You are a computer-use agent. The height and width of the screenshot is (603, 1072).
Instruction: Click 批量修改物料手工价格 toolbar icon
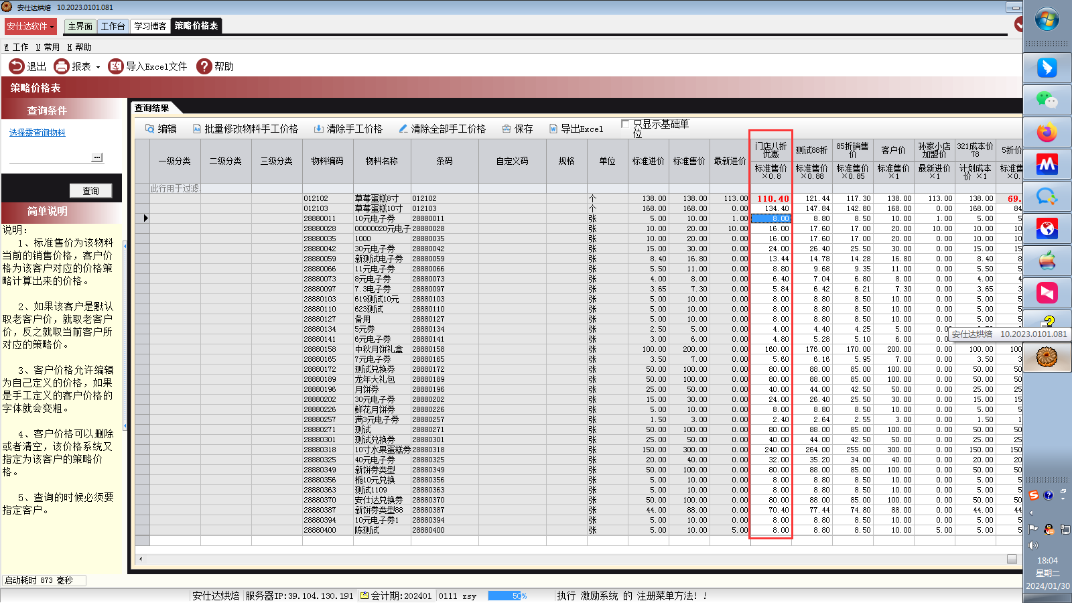197,129
